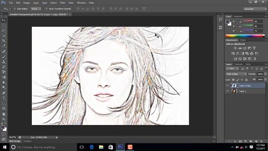This screenshot has width=268, height=151.
Task: Delete layer with trash icon
Action: (261, 141)
